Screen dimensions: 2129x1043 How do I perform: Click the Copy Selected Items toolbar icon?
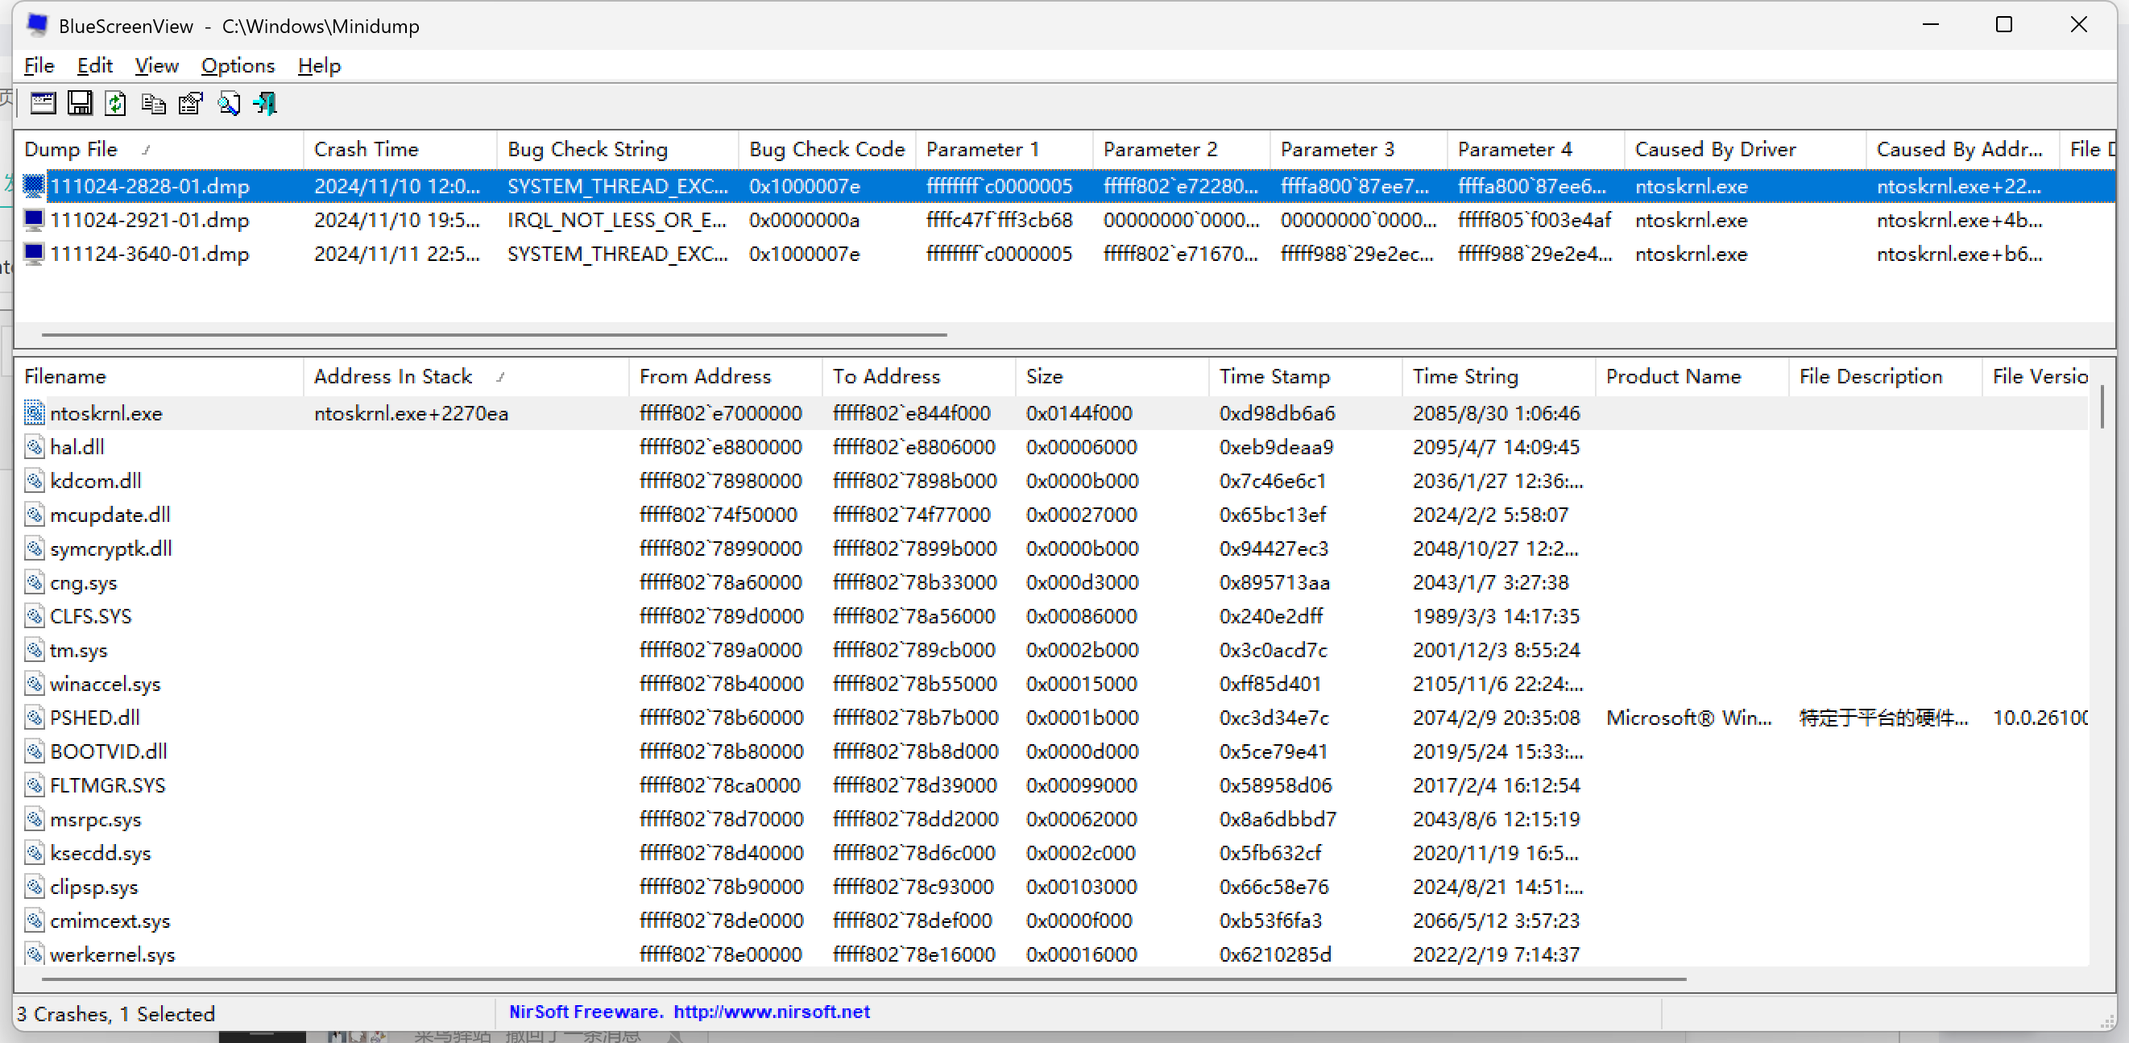tap(153, 103)
